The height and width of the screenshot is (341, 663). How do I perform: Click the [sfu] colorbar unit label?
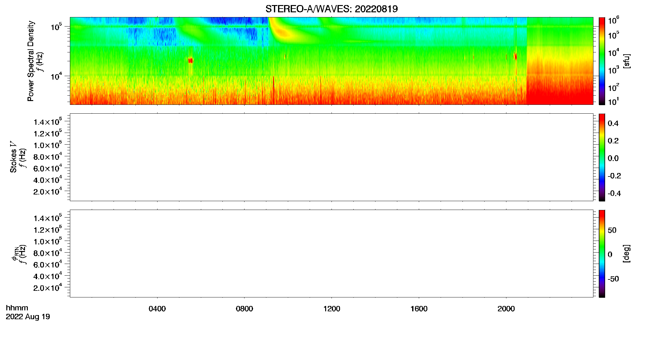[626, 61]
